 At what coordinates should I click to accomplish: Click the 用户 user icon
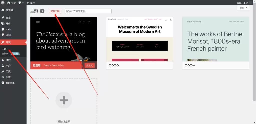3,66
